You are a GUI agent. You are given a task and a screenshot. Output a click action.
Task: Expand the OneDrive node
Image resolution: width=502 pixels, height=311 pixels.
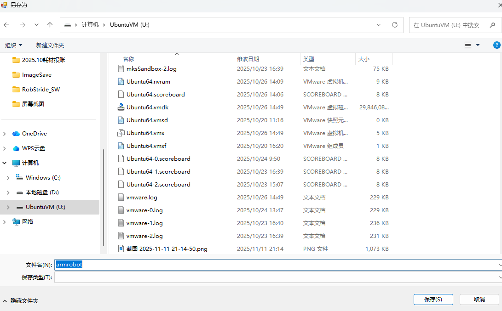pos(5,134)
